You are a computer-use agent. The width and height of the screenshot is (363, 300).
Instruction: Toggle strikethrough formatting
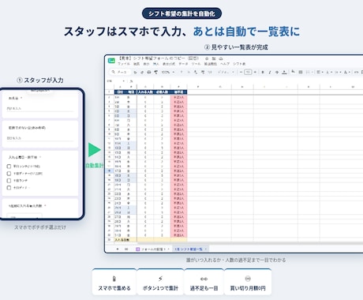coord(277,72)
